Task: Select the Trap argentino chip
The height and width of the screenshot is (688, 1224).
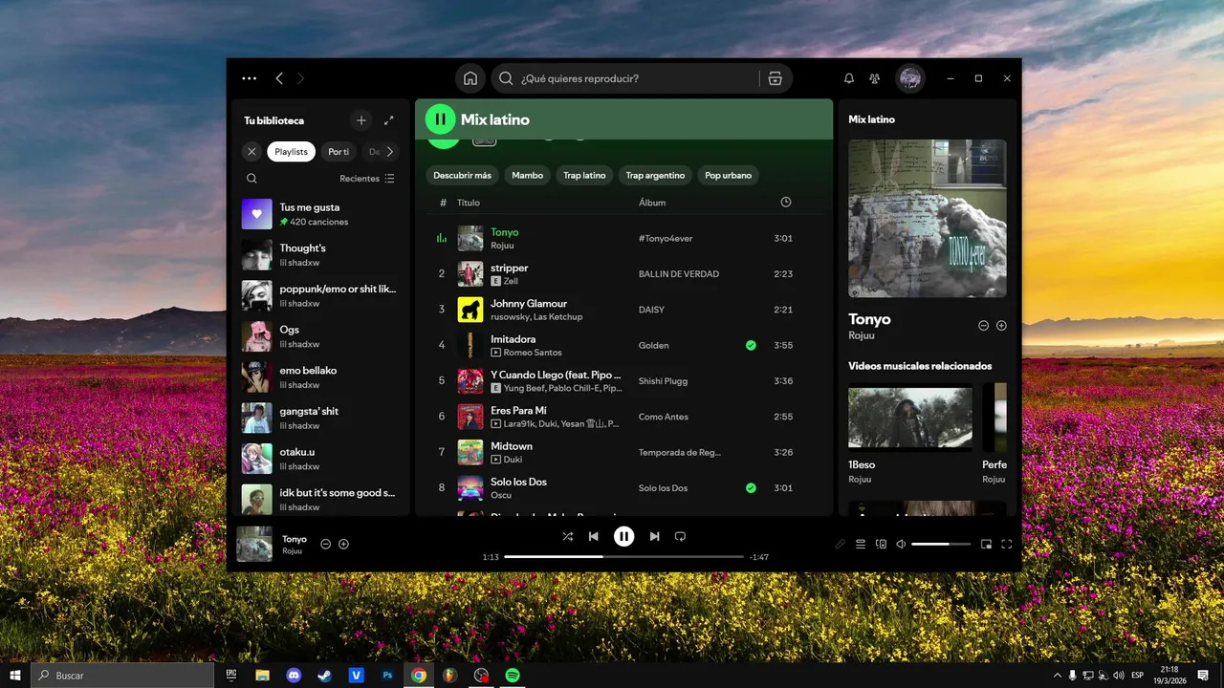Action: click(655, 175)
